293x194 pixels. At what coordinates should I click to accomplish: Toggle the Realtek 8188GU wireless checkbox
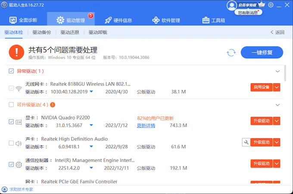[x=11, y=88]
